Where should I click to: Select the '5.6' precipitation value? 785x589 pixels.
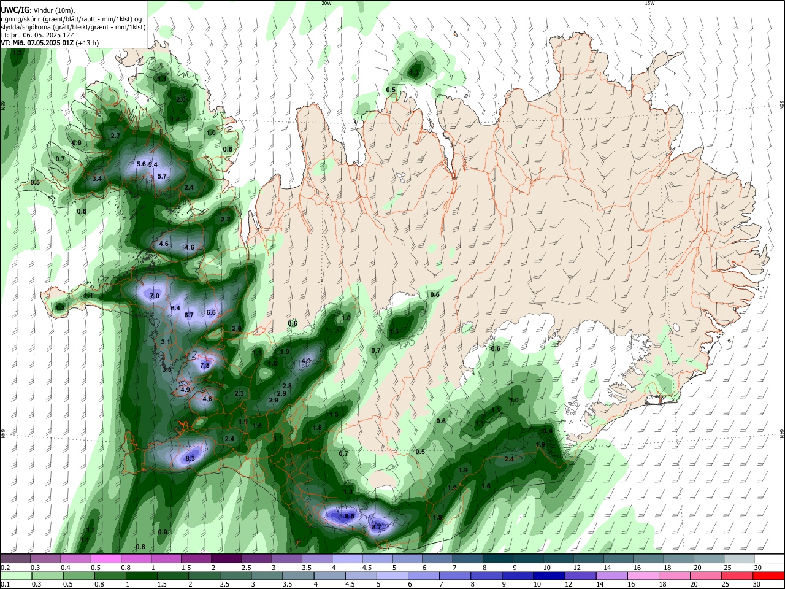click(141, 164)
